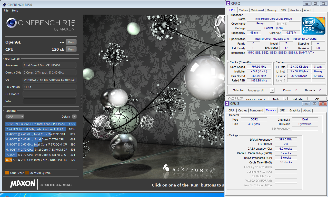Switch to Memory tab in top CPU-Z
This screenshot has width=328, height=197.
coord(272,10)
